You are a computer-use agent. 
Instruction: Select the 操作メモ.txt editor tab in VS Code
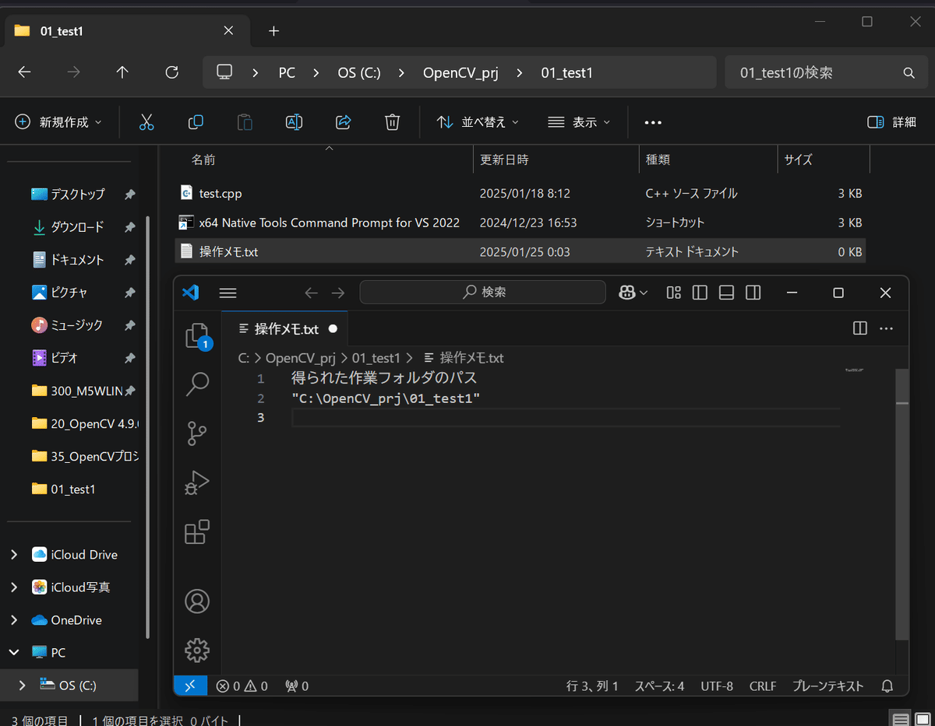[284, 328]
